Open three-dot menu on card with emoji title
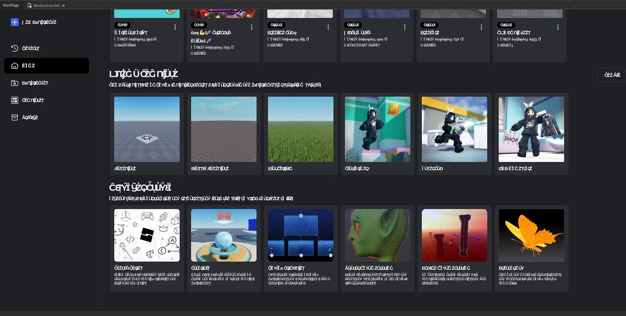Image resolution: width=626 pixels, height=316 pixels. point(252,27)
